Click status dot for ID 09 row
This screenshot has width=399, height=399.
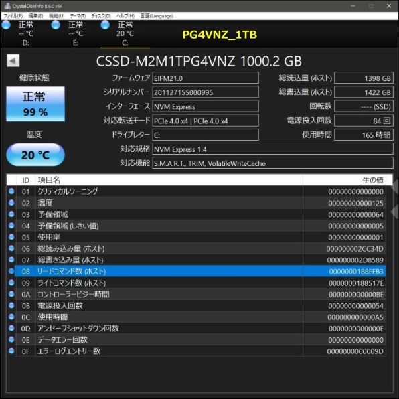pyautogui.click(x=11, y=283)
